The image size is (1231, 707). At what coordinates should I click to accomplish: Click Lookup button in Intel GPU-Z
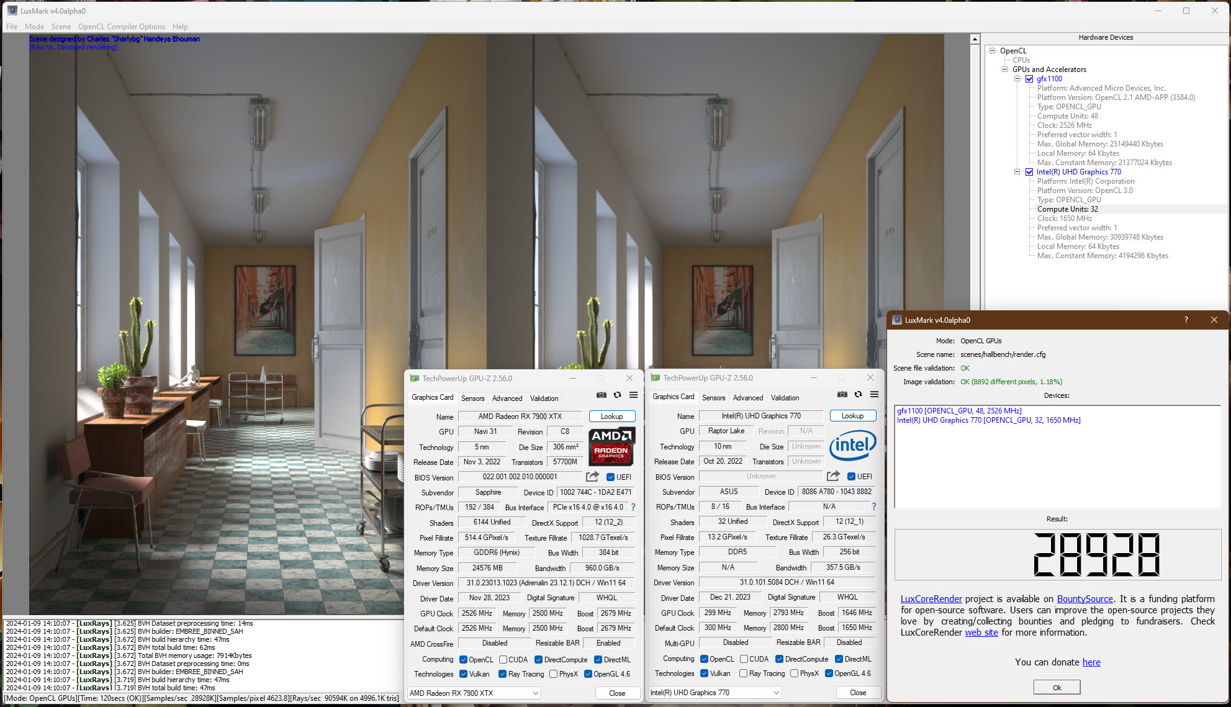click(x=852, y=416)
